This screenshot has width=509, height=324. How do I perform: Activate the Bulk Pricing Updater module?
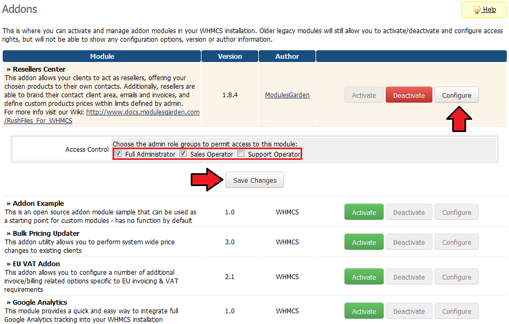pos(364,242)
